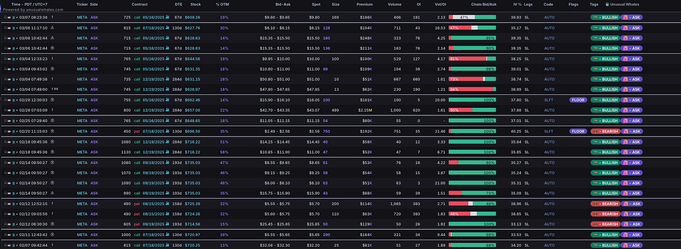Click 81% chain bid/ask bar

click(x=472, y=59)
